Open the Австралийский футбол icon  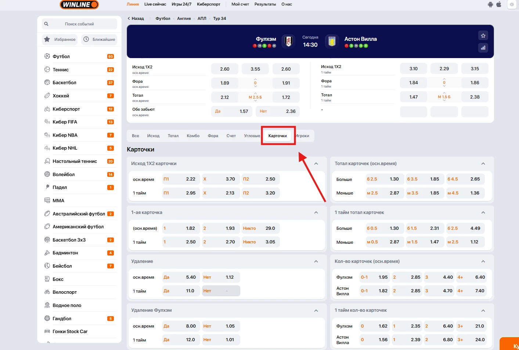[47, 214]
